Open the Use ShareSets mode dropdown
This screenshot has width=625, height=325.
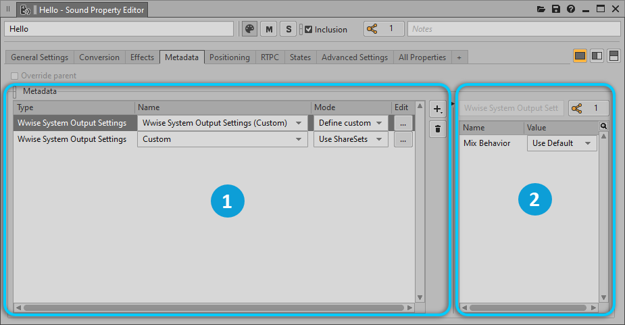click(x=351, y=139)
